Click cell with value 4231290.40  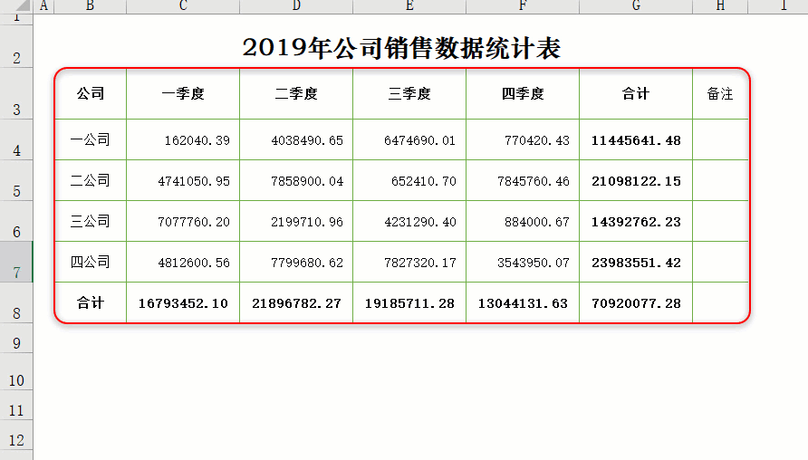tap(409, 221)
